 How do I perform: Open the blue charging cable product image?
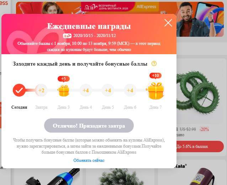(x=47, y=177)
